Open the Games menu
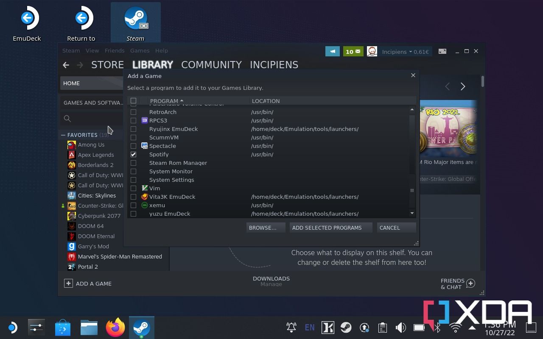This screenshot has height=339, width=543. click(140, 51)
